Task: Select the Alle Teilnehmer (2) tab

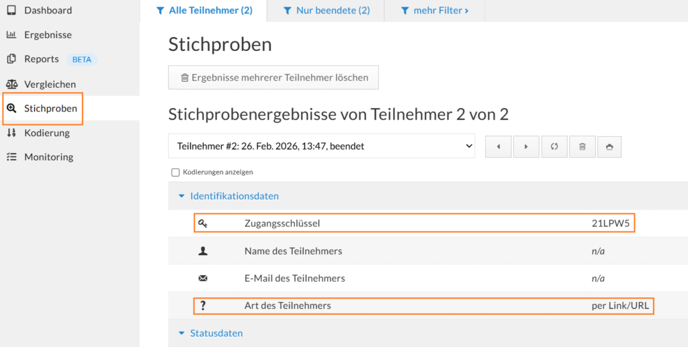Action: point(204,11)
